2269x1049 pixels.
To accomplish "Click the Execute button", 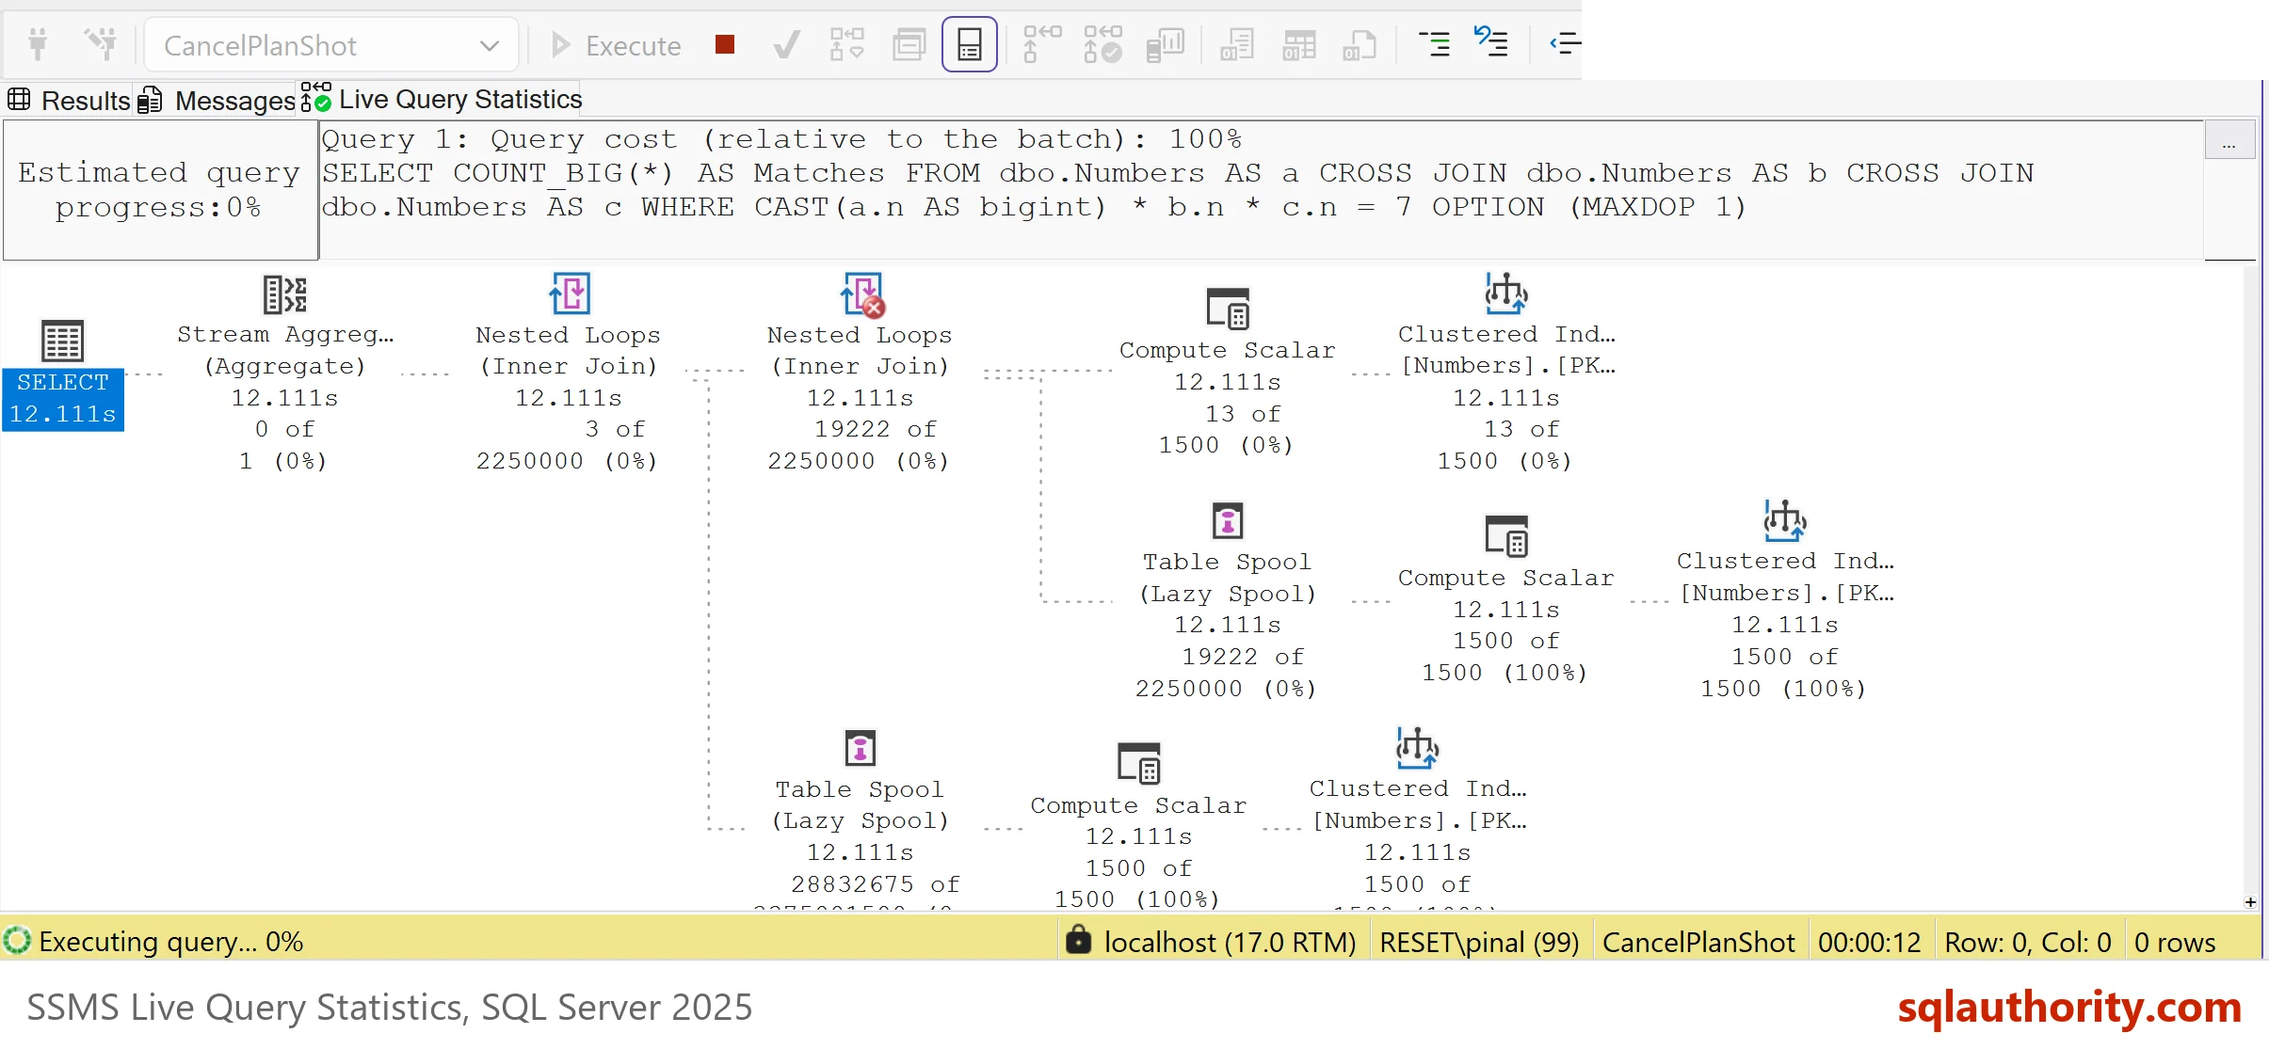I will [x=616, y=45].
